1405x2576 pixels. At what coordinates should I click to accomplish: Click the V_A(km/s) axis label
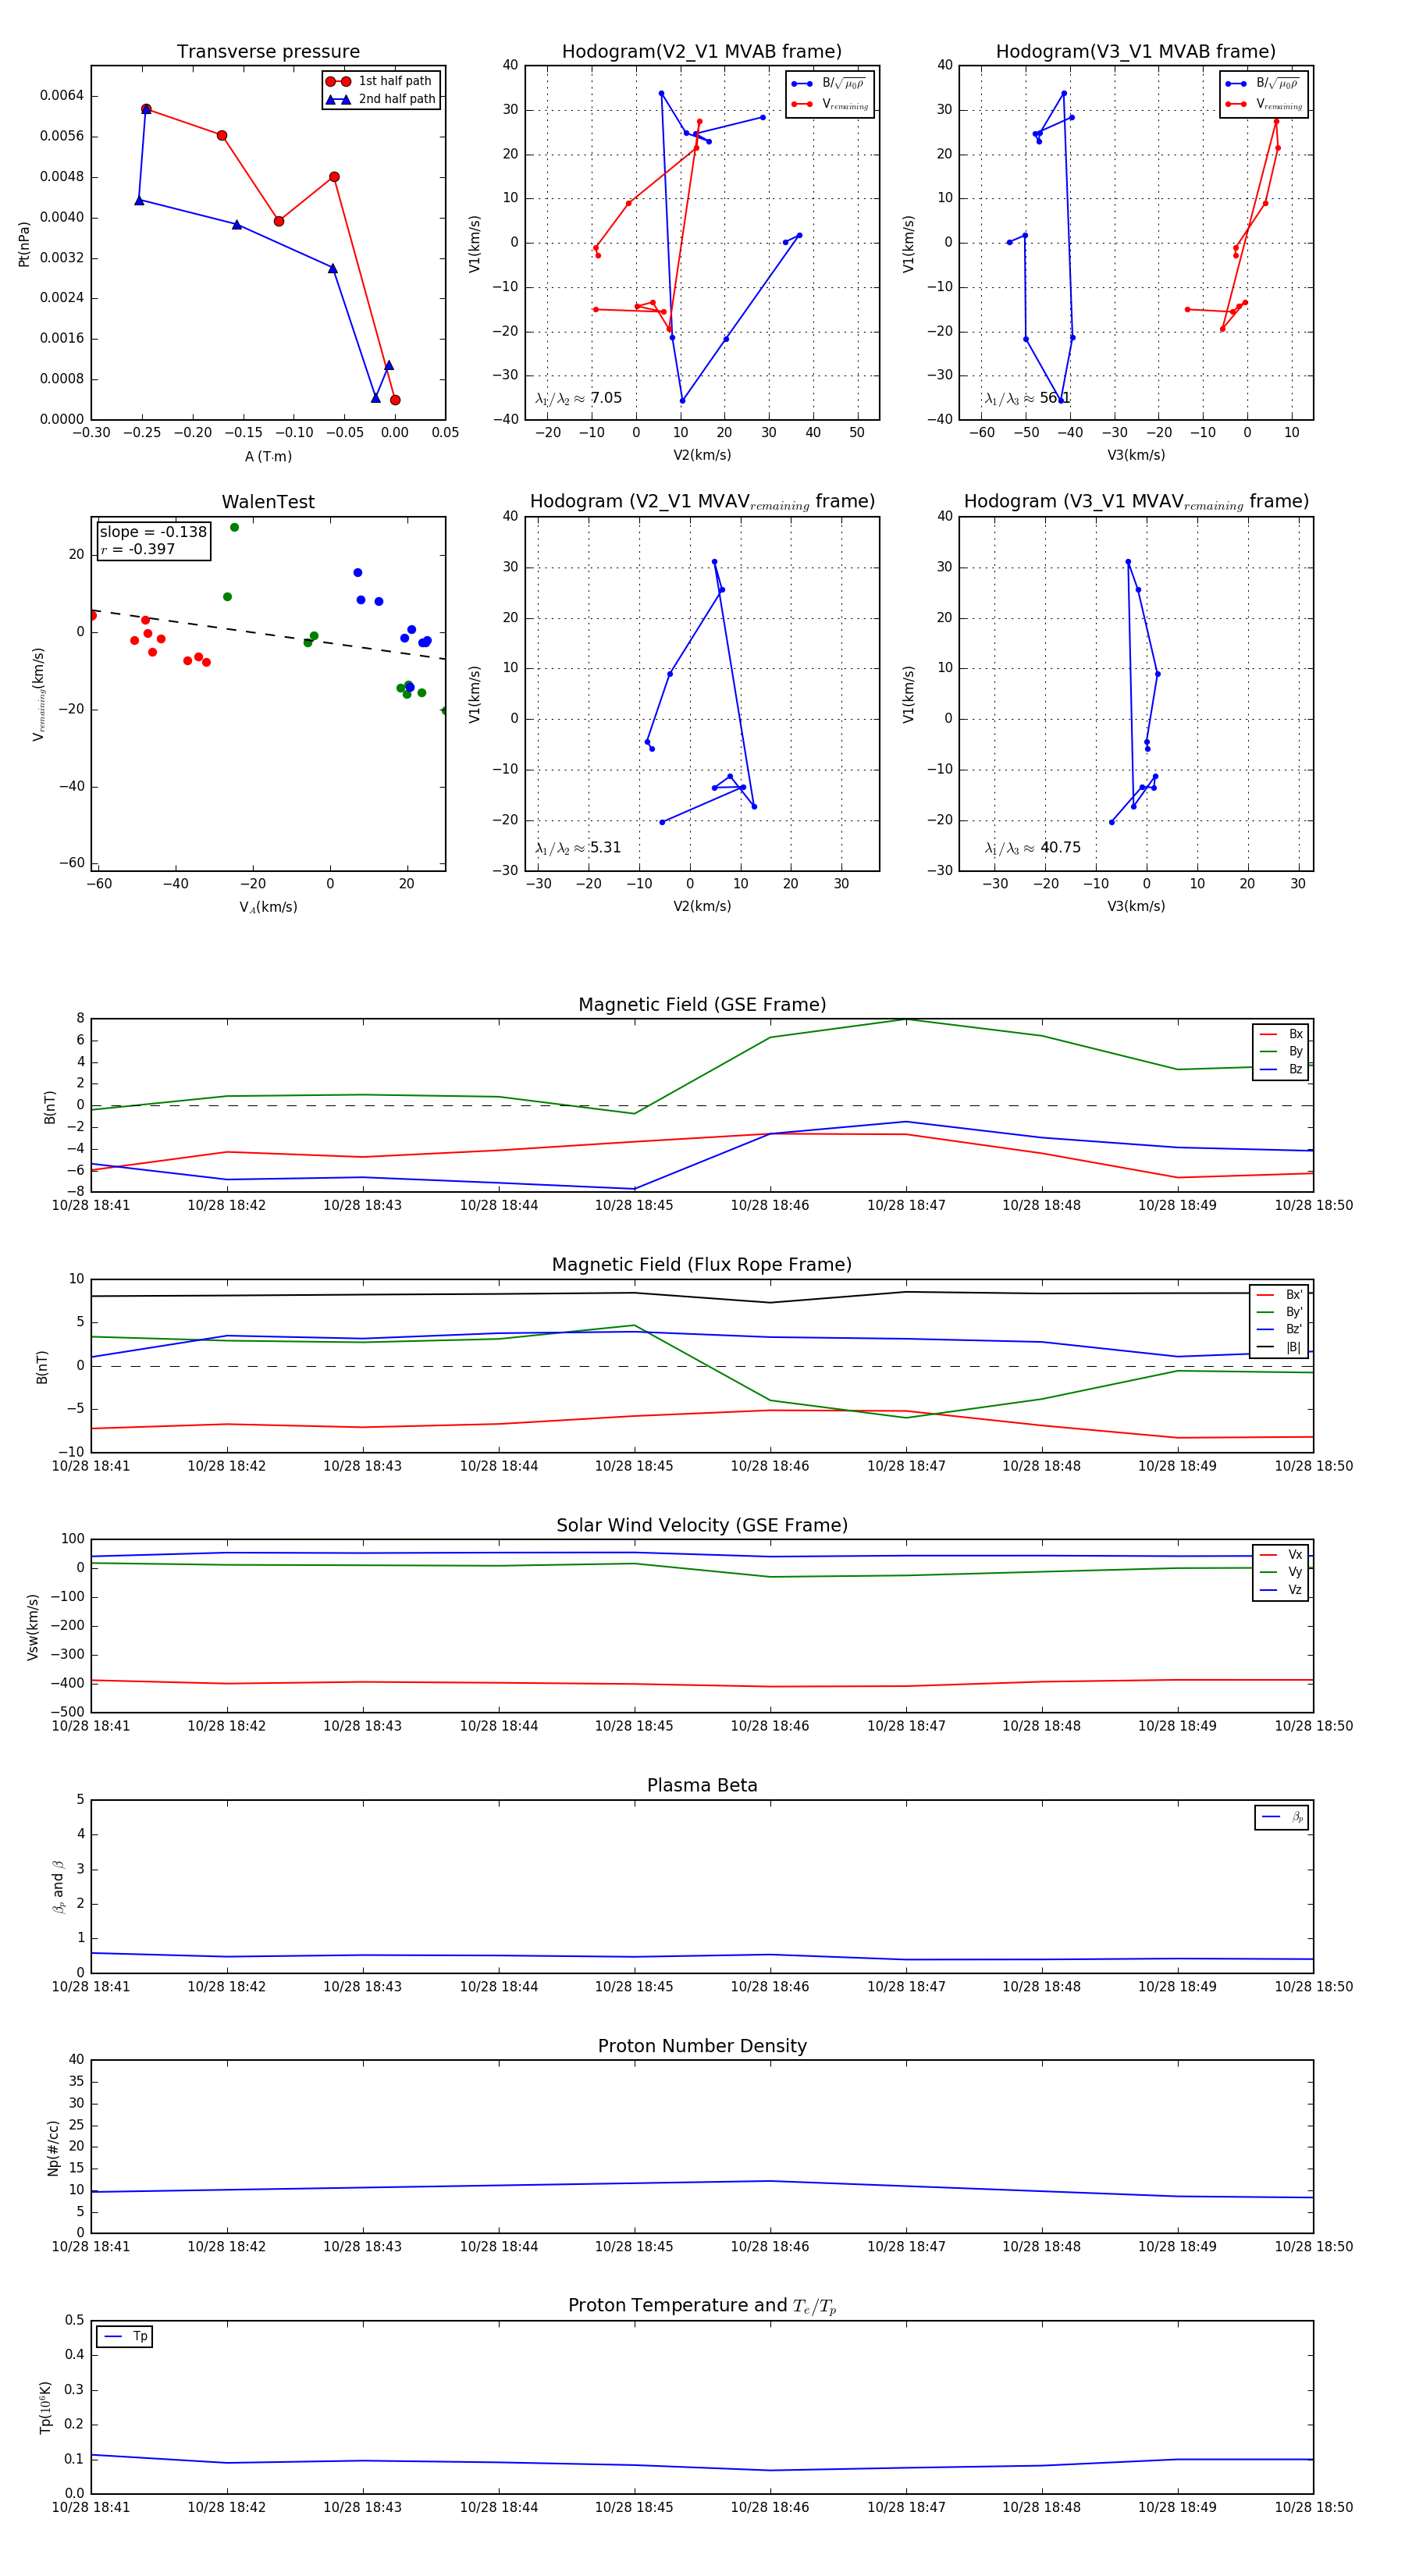pos(268,907)
